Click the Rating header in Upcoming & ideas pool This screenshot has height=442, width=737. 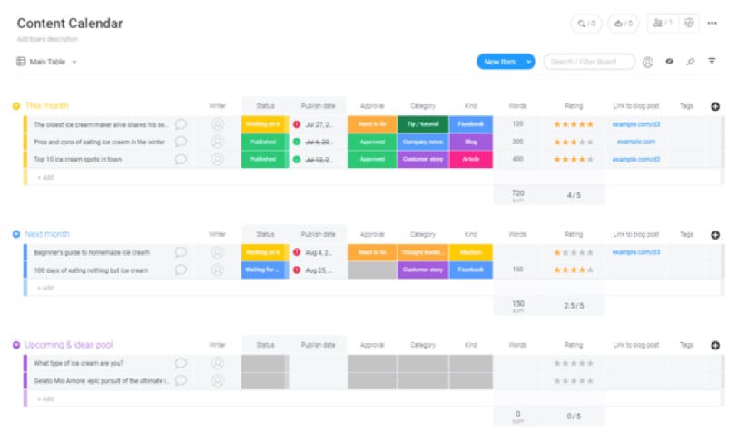point(574,345)
